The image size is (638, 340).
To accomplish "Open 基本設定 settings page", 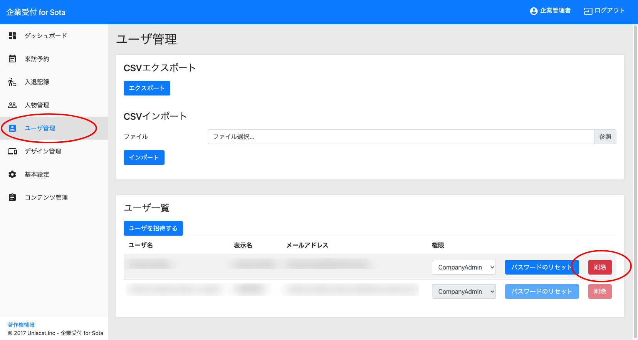I will tap(54, 174).
